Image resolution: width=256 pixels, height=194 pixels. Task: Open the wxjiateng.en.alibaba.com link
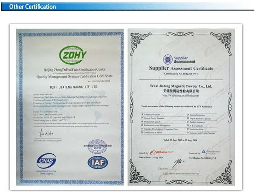(x=181, y=95)
